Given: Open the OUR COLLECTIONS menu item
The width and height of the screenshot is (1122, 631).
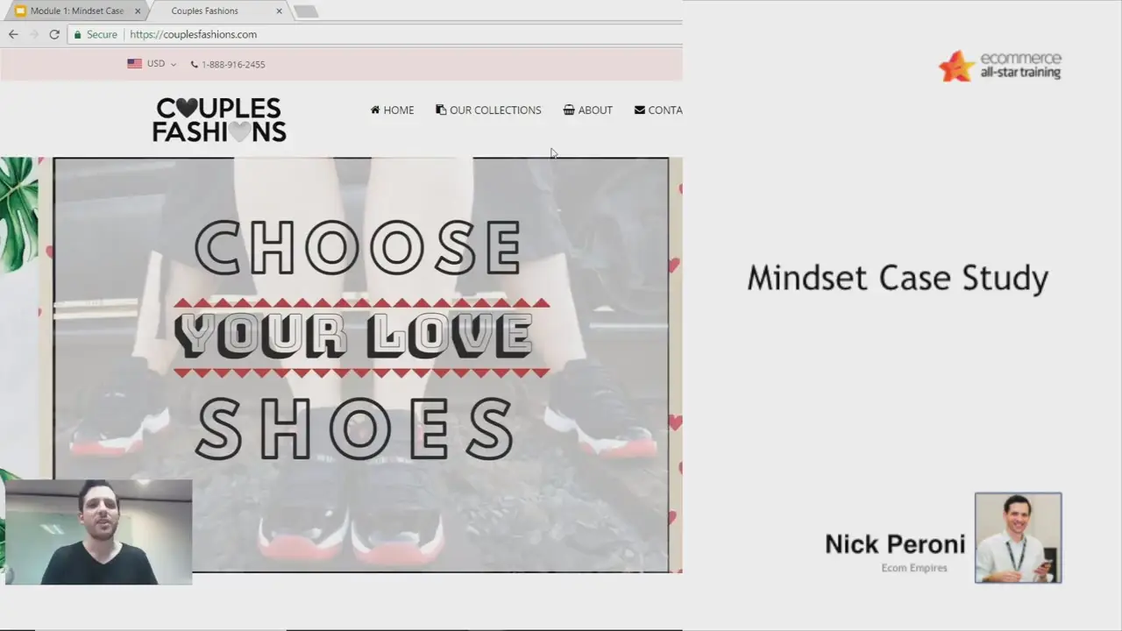Looking at the screenshot, I should [x=488, y=110].
